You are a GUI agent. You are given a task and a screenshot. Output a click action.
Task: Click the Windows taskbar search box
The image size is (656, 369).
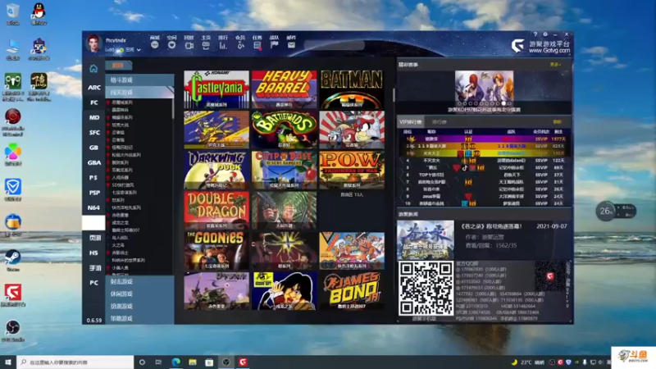pyautogui.click(x=75, y=362)
